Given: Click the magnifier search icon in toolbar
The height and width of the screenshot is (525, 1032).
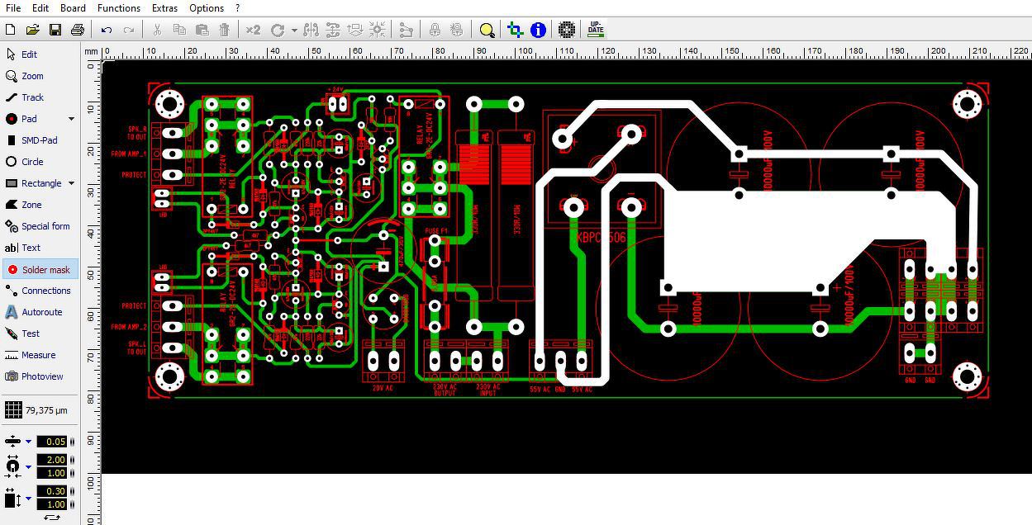Looking at the screenshot, I should pos(487,30).
